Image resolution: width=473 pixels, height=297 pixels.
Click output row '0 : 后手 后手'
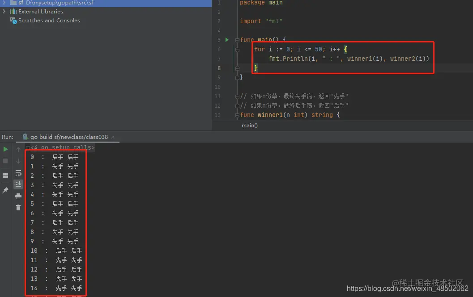click(54, 157)
